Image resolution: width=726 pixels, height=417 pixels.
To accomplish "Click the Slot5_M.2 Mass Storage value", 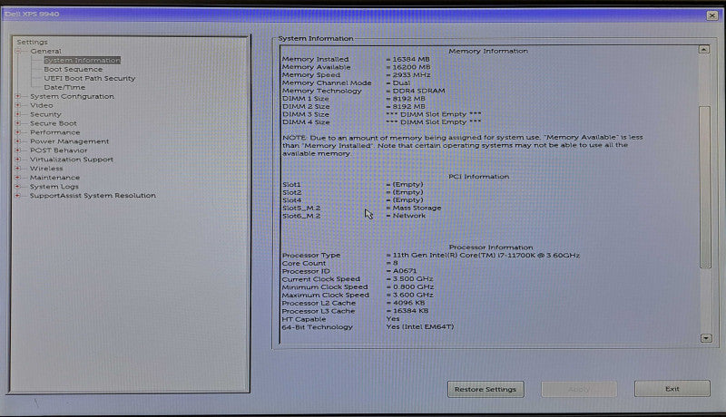I will coord(417,208).
